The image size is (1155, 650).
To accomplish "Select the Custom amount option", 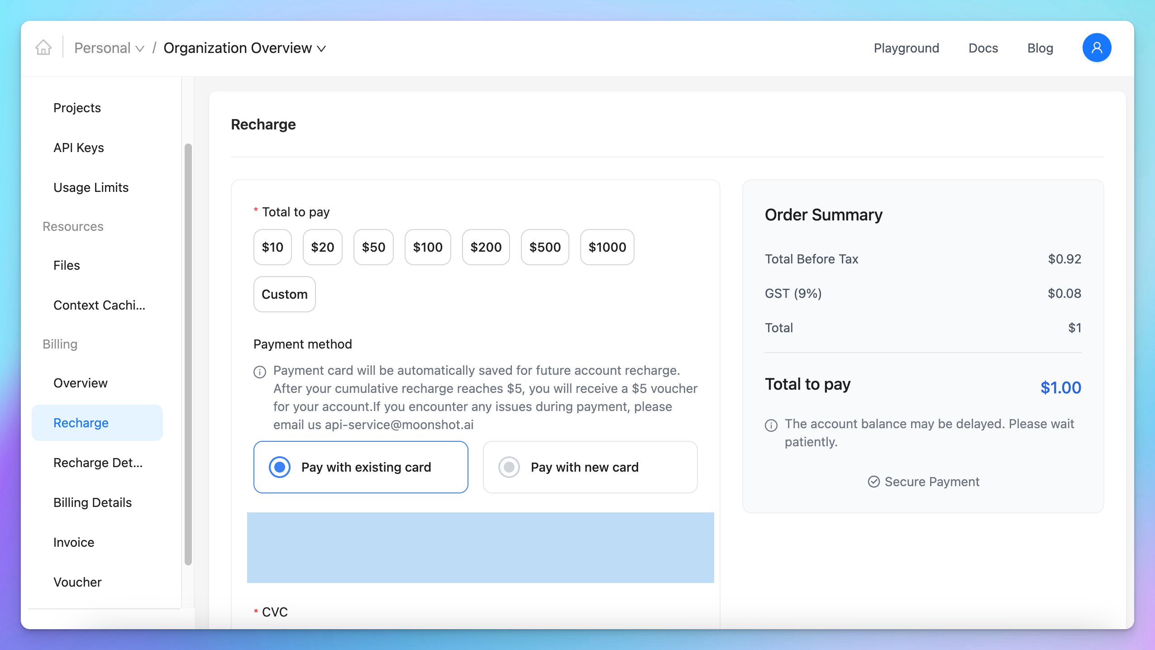I will point(284,294).
